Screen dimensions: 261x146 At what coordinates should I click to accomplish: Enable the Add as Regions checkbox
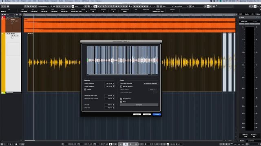pos(121,86)
